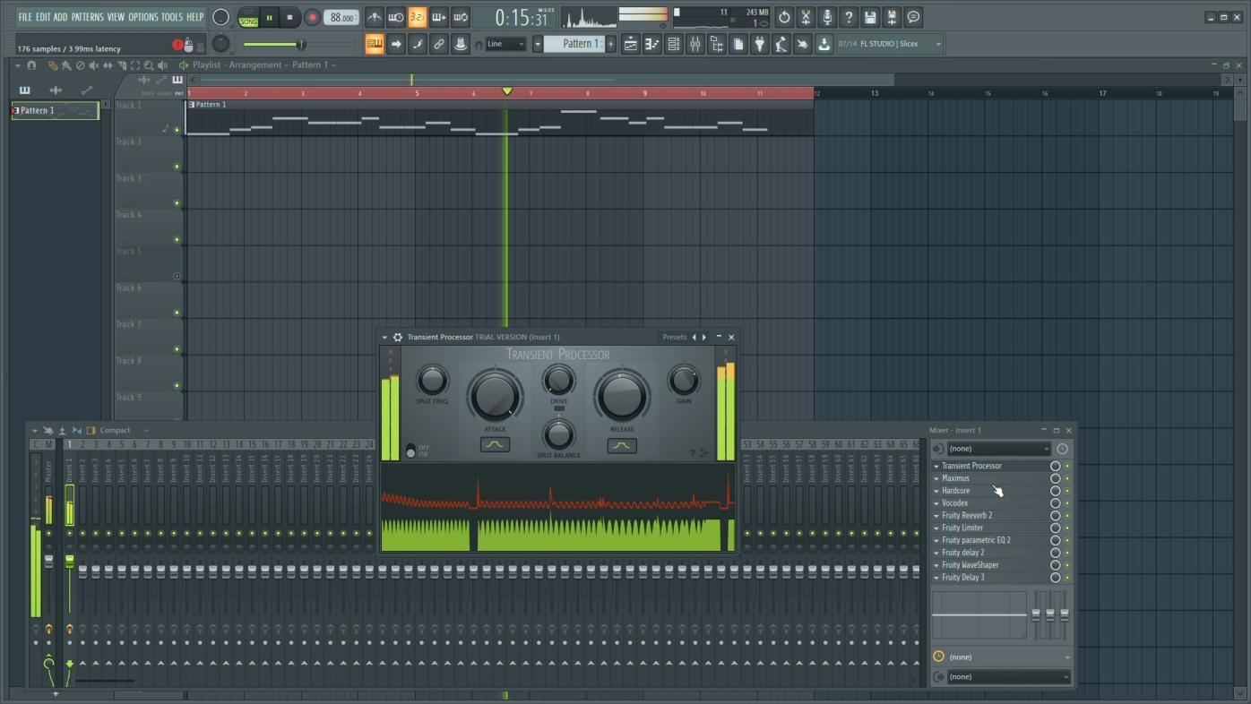The width and height of the screenshot is (1251, 704).
Task: Open the snap Line dropdown
Action: (x=505, y=45)
